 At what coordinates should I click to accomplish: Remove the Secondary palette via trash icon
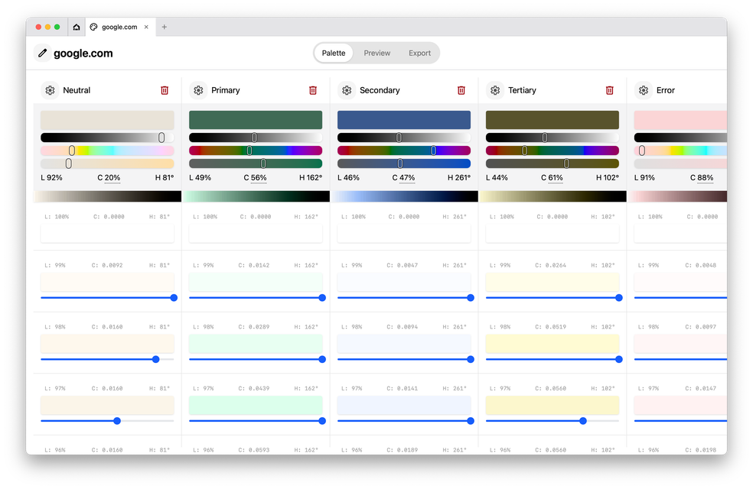pyautogui.click(x=461, y=90)
